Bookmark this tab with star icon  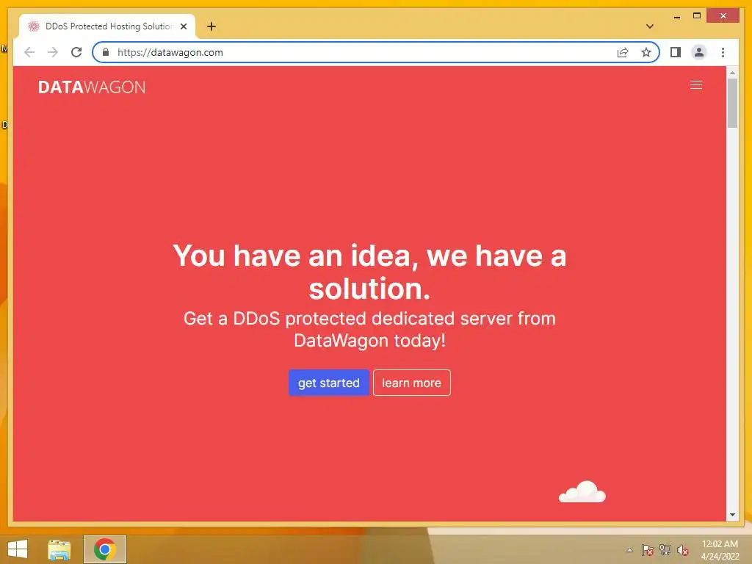point(646,52)
